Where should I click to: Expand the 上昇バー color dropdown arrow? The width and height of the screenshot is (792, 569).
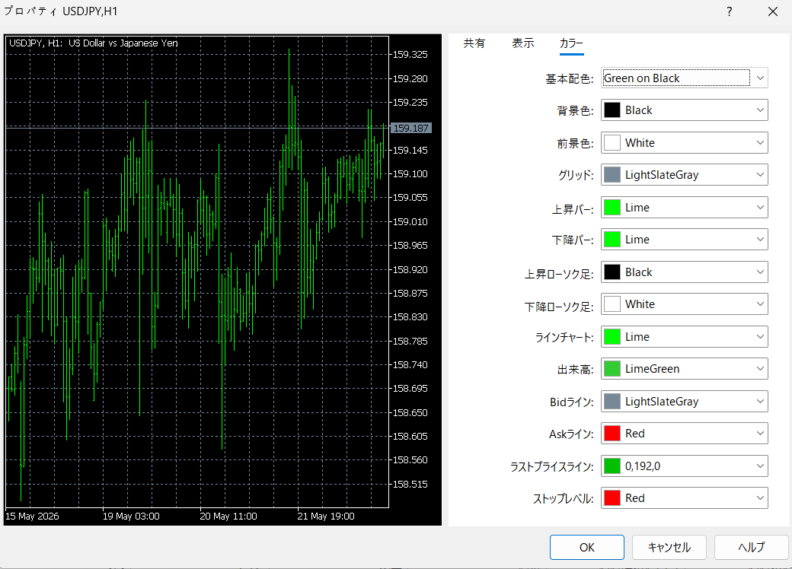[x=760, y=208]
